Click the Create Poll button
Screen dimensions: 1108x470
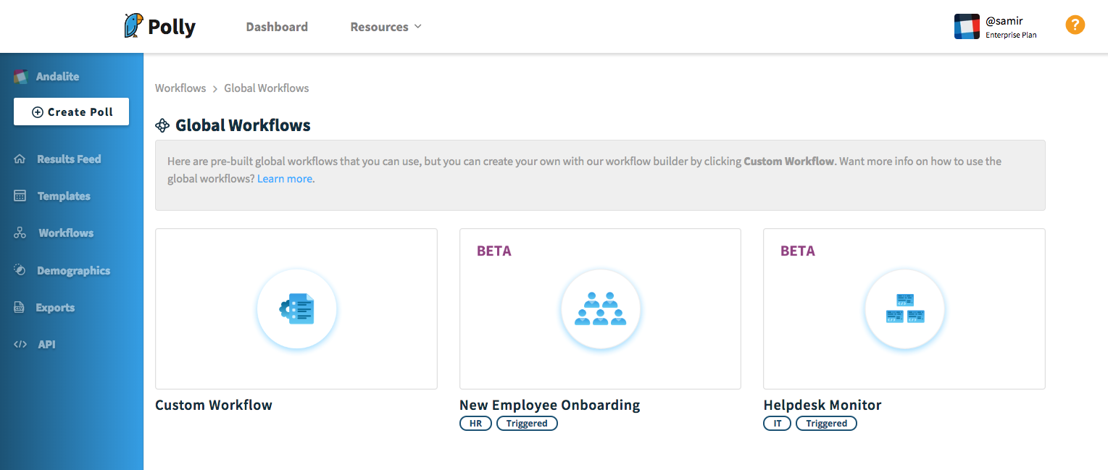point(72,112)
